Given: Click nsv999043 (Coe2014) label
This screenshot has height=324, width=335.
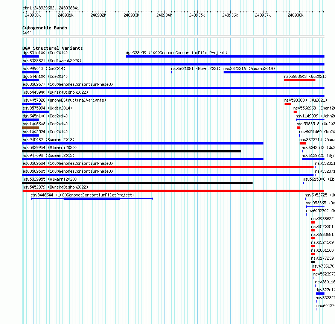Looking at the screenshot, I should click(x=44, y=68).
